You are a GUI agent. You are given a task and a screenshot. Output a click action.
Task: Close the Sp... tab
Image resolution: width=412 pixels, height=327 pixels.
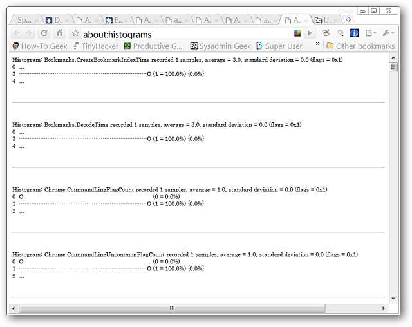(37, 21)
